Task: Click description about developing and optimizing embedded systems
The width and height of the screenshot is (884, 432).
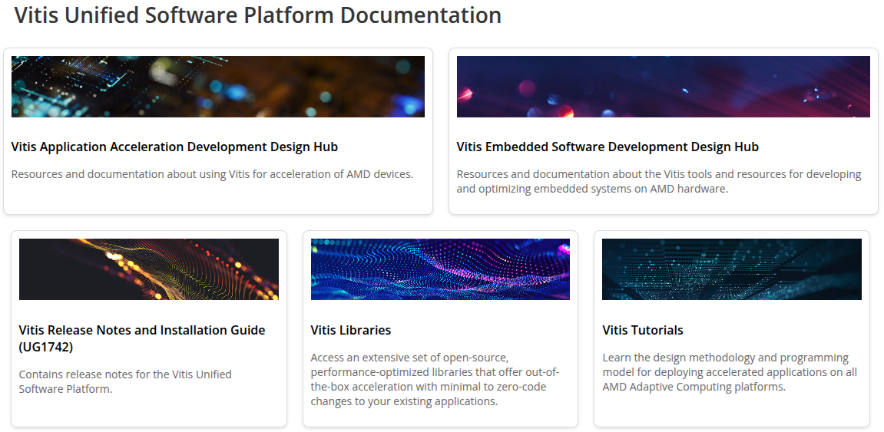Action: [658, 181]
